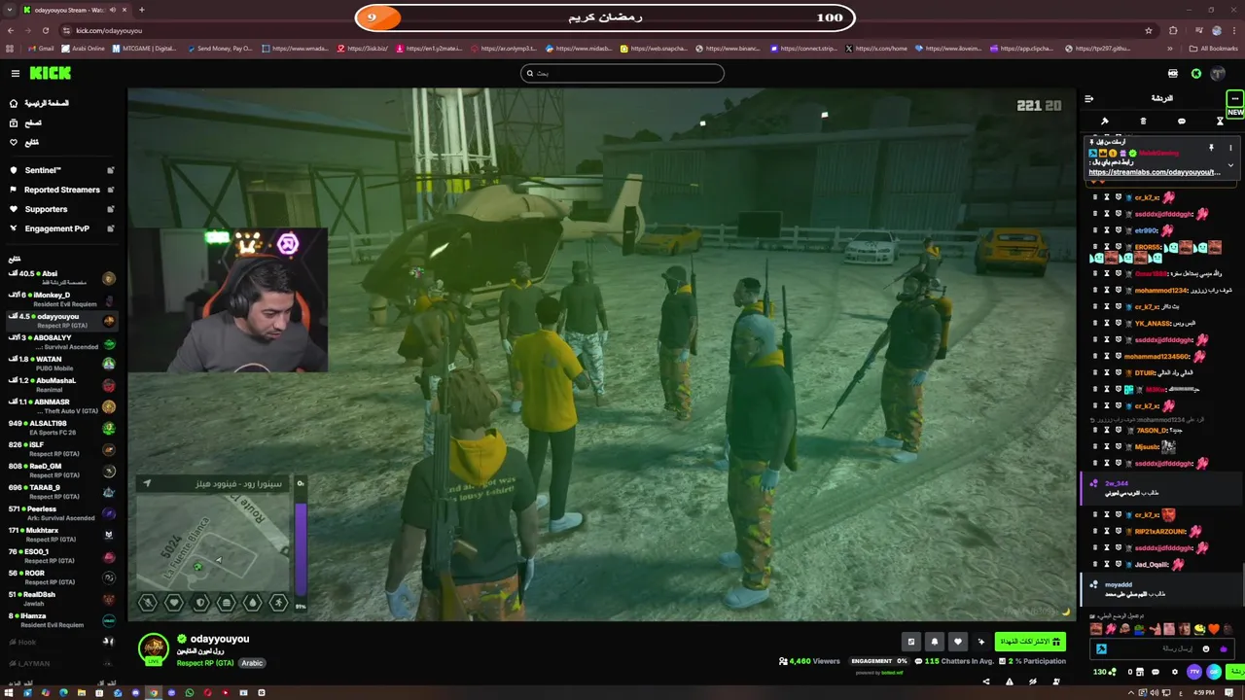Click the chat bubble tool icon
This screenshot has height=700, width=1245.
click(1181, 122)
